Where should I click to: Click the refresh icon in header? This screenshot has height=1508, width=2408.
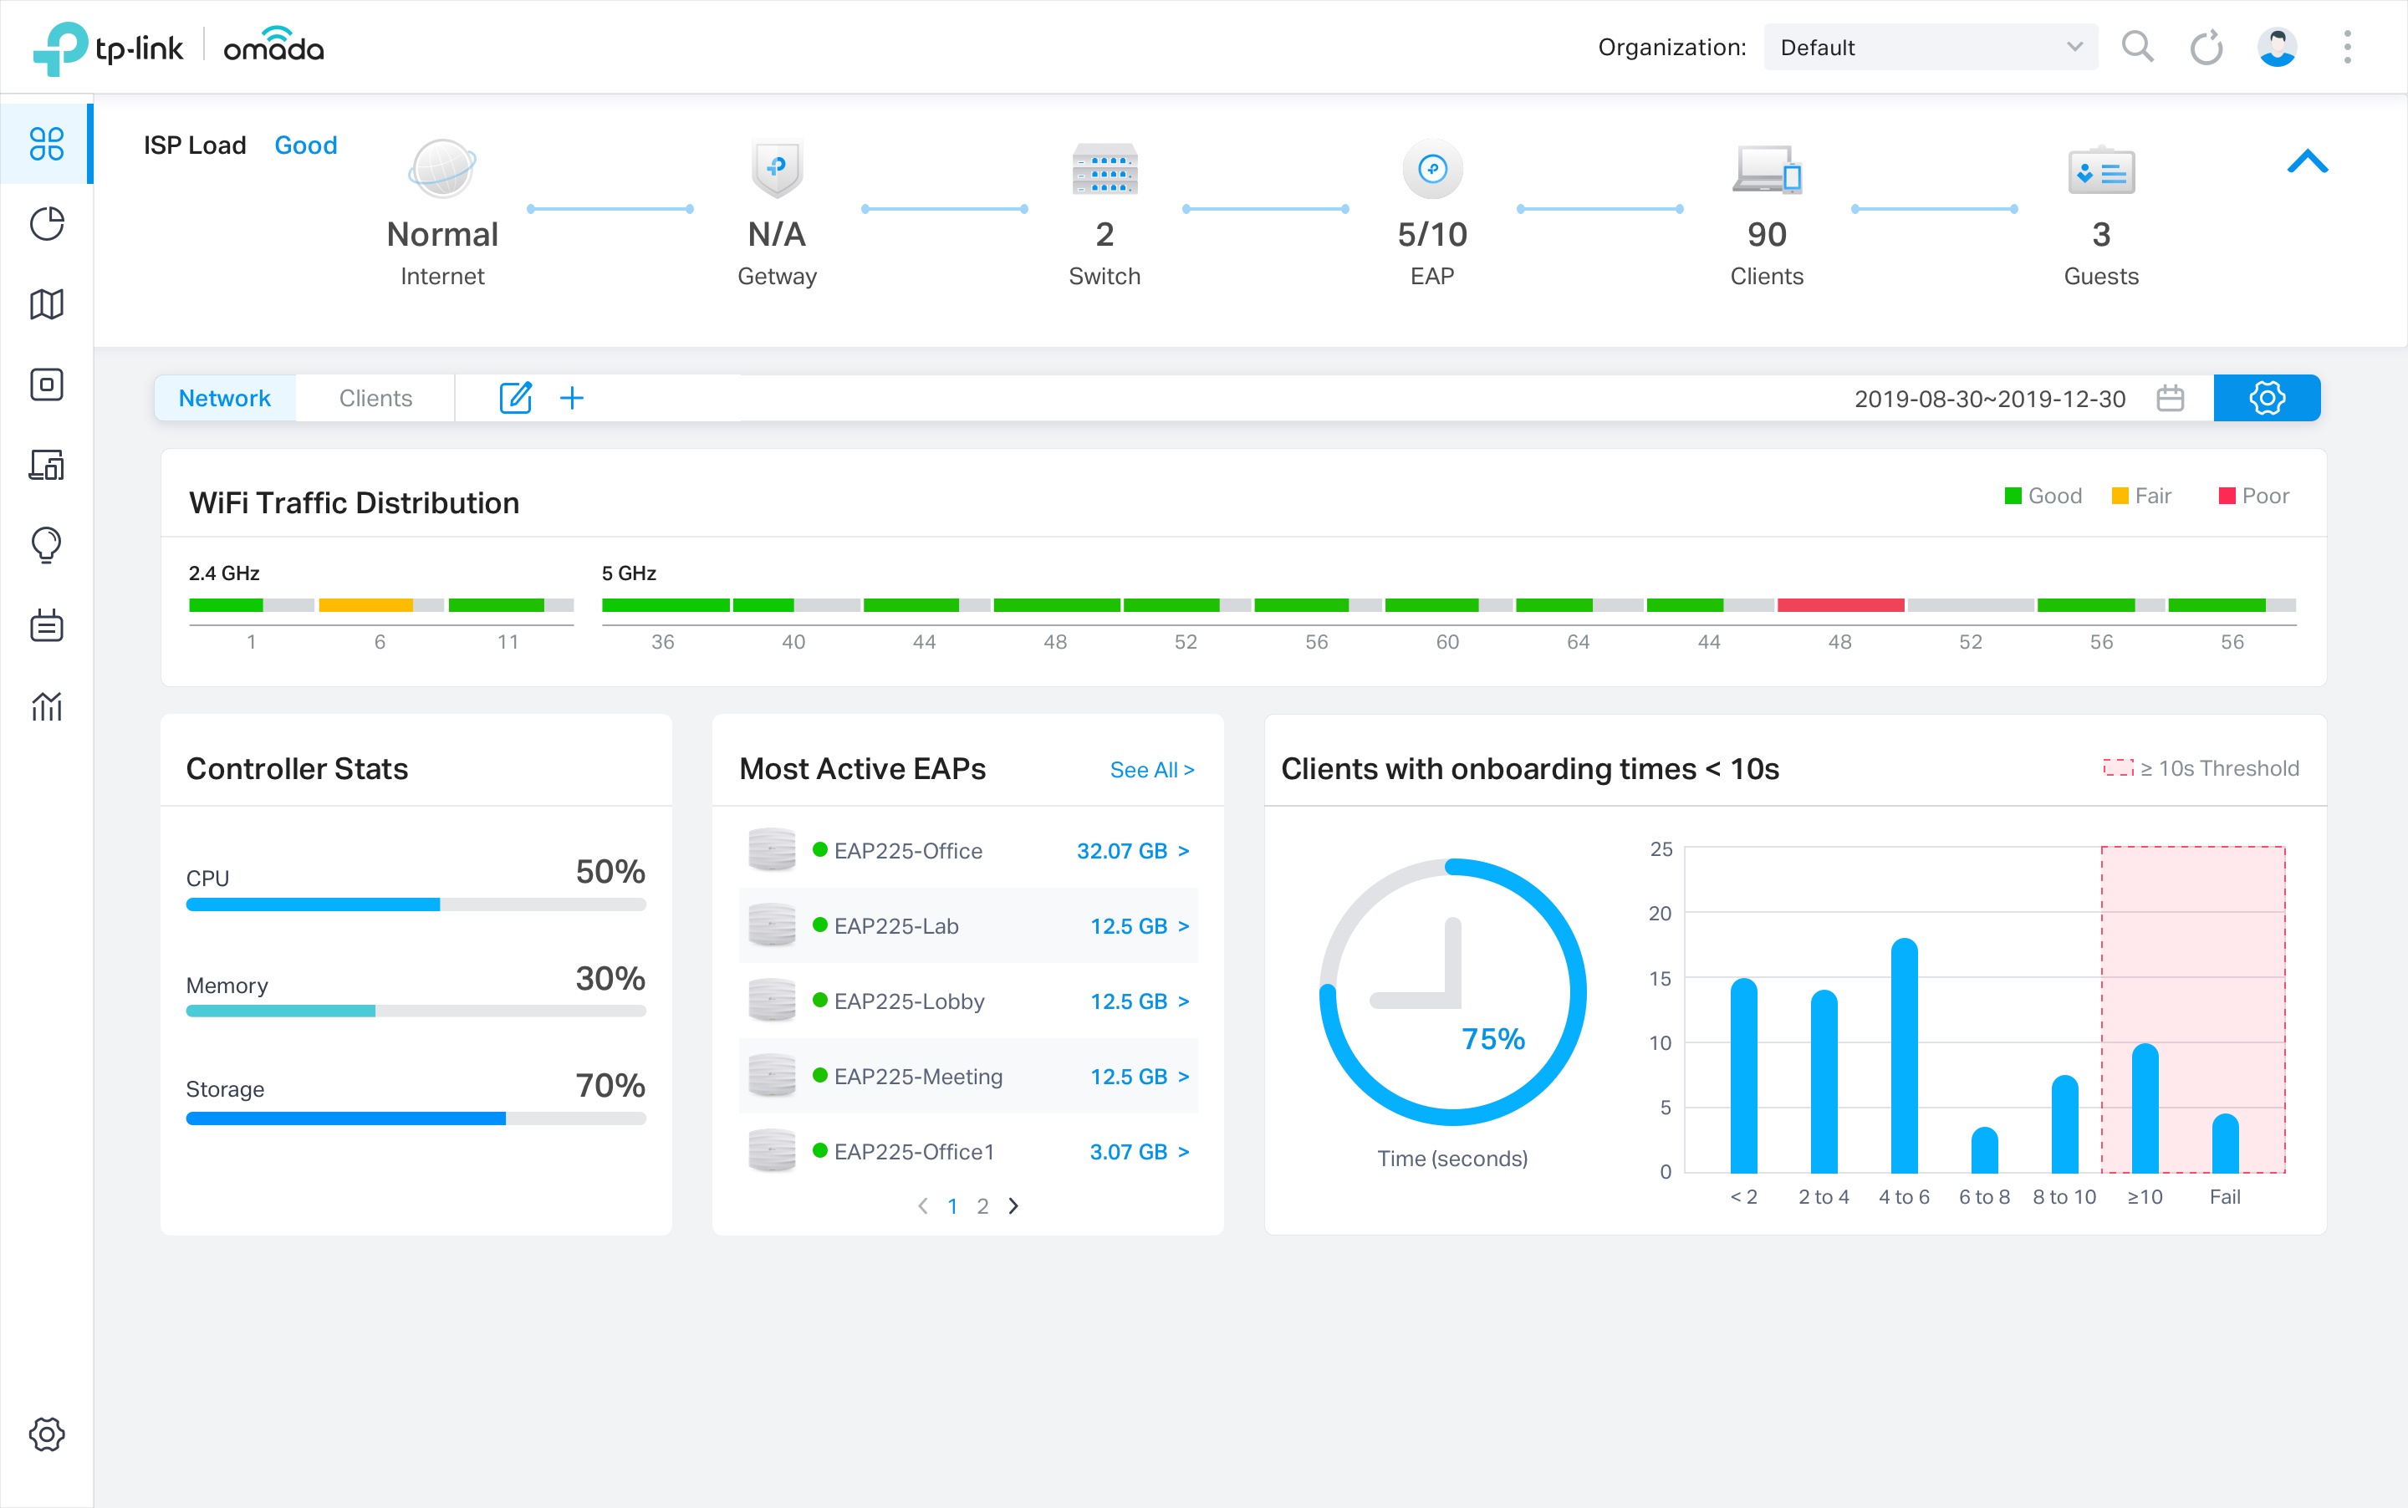point(2206,47)
